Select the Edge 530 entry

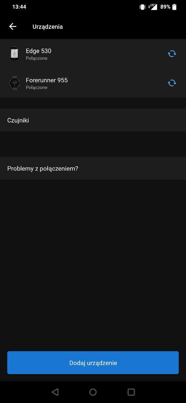point(93,54)
